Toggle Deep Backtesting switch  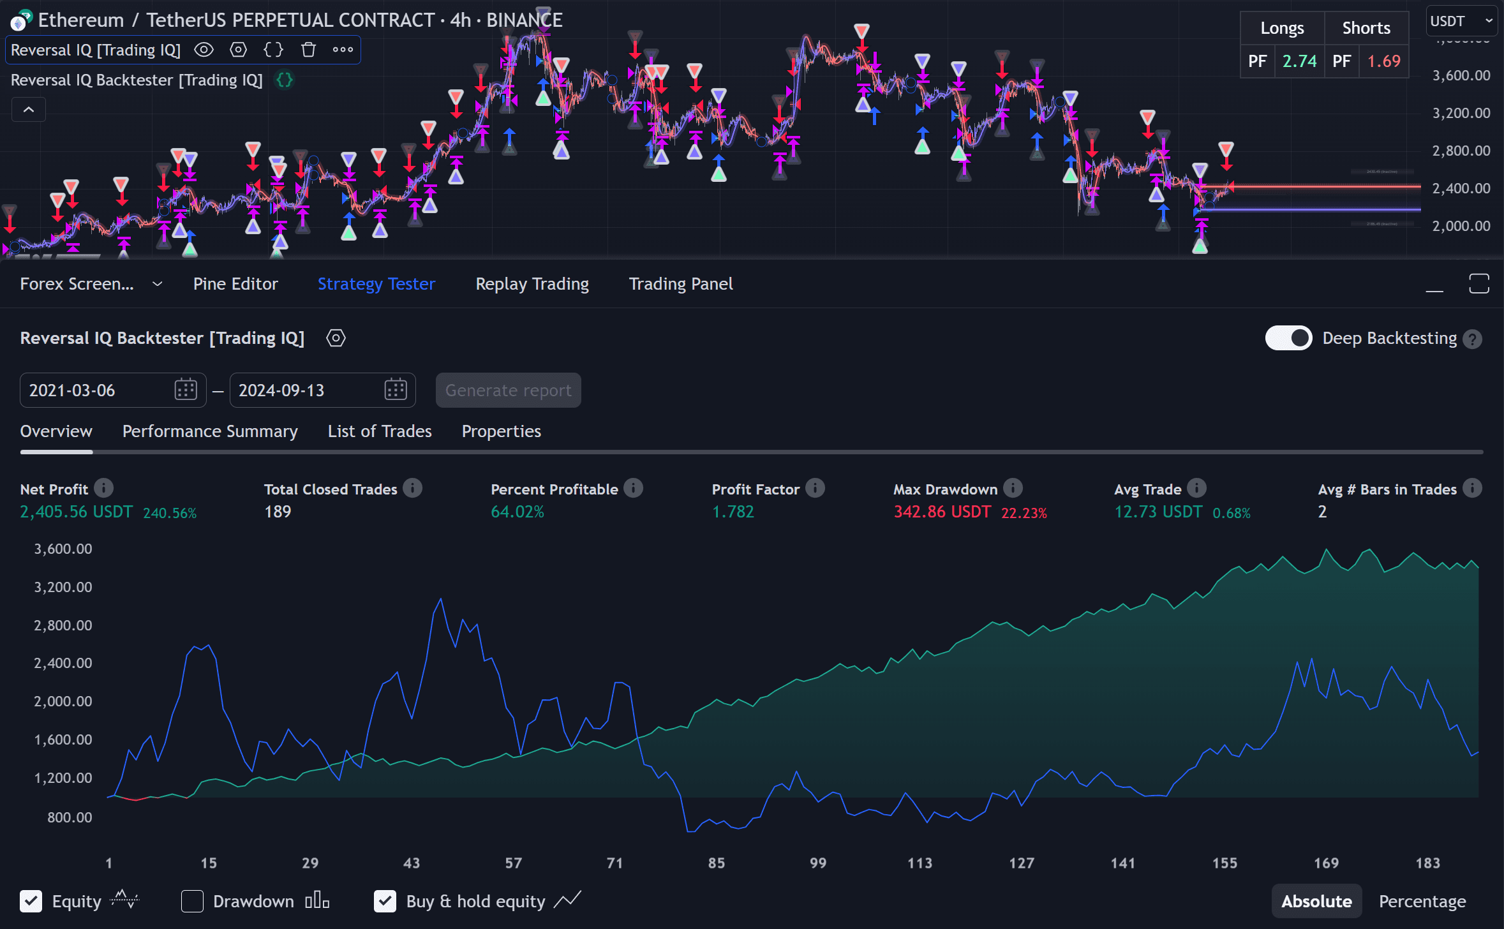[1288, 338]
